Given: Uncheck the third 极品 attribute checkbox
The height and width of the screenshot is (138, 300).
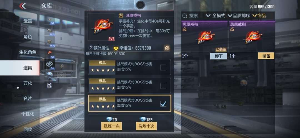Looking at the screenshot, I should [163, 104].
